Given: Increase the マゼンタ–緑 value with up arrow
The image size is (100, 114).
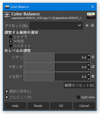Looking at the screenshot, I should pyautogui.click(x=88, y=65).
